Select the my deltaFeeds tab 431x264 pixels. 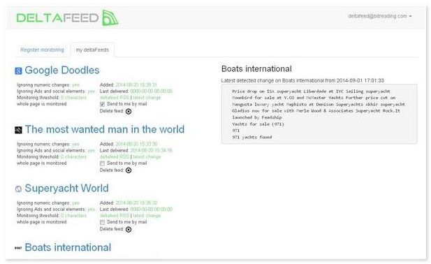92,50
